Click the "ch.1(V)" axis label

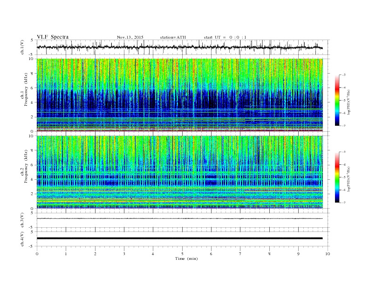click(x=22, y=47)
